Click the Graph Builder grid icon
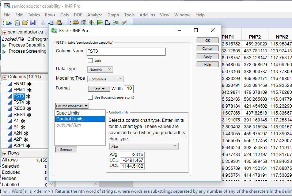This screenshot has height=196, width=292. [x=91, y=23]
